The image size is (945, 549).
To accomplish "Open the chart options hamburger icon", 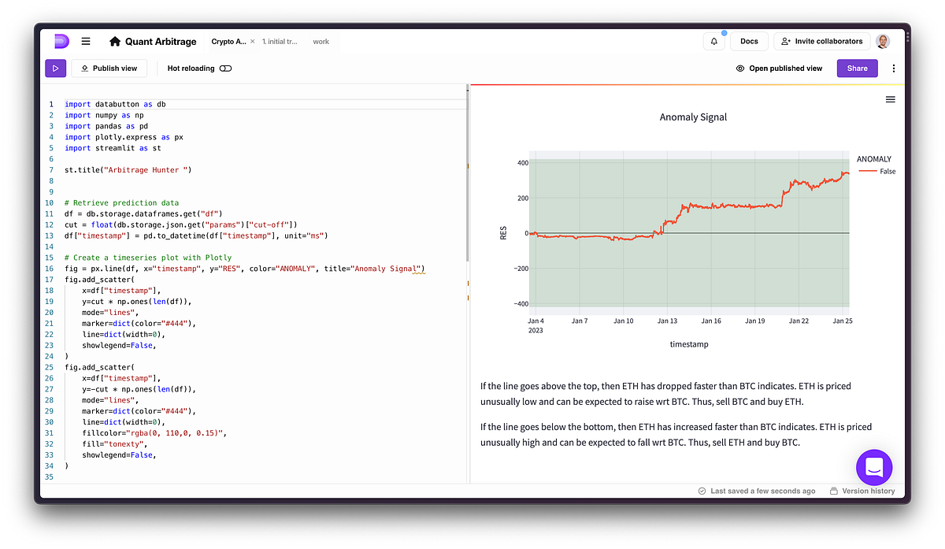I will 890,99.
